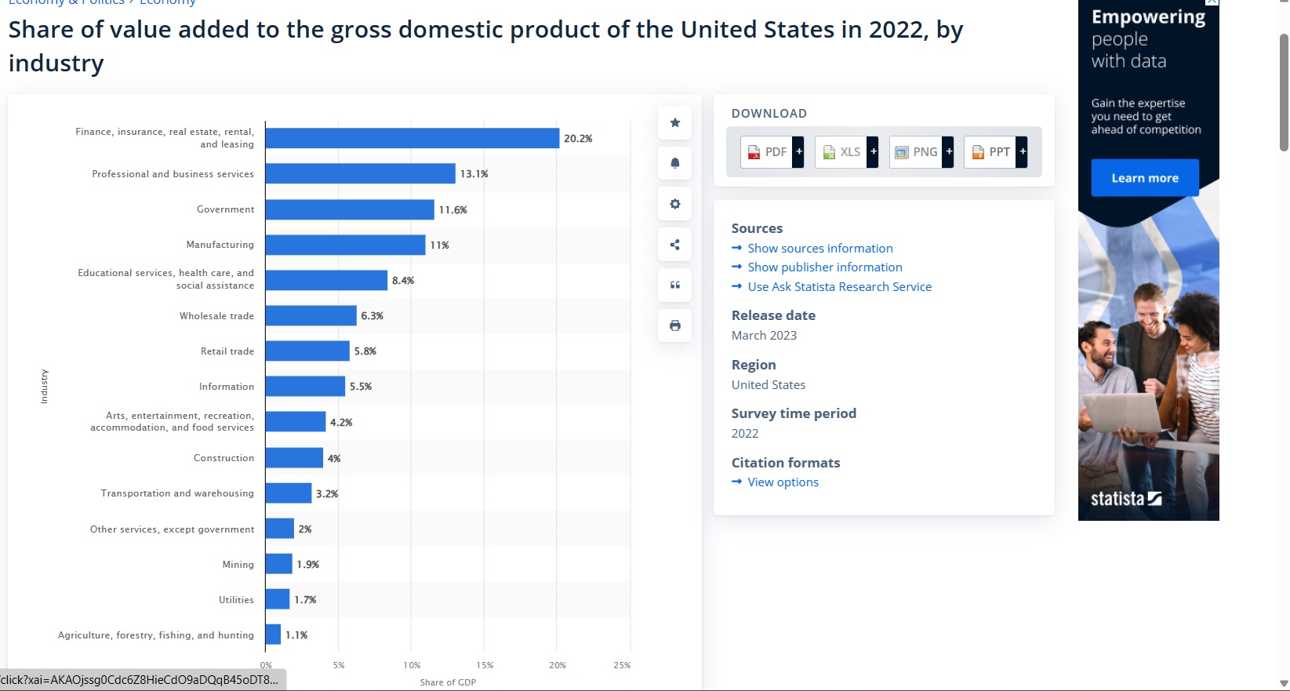Click the chart title heading

coord(486,46)
